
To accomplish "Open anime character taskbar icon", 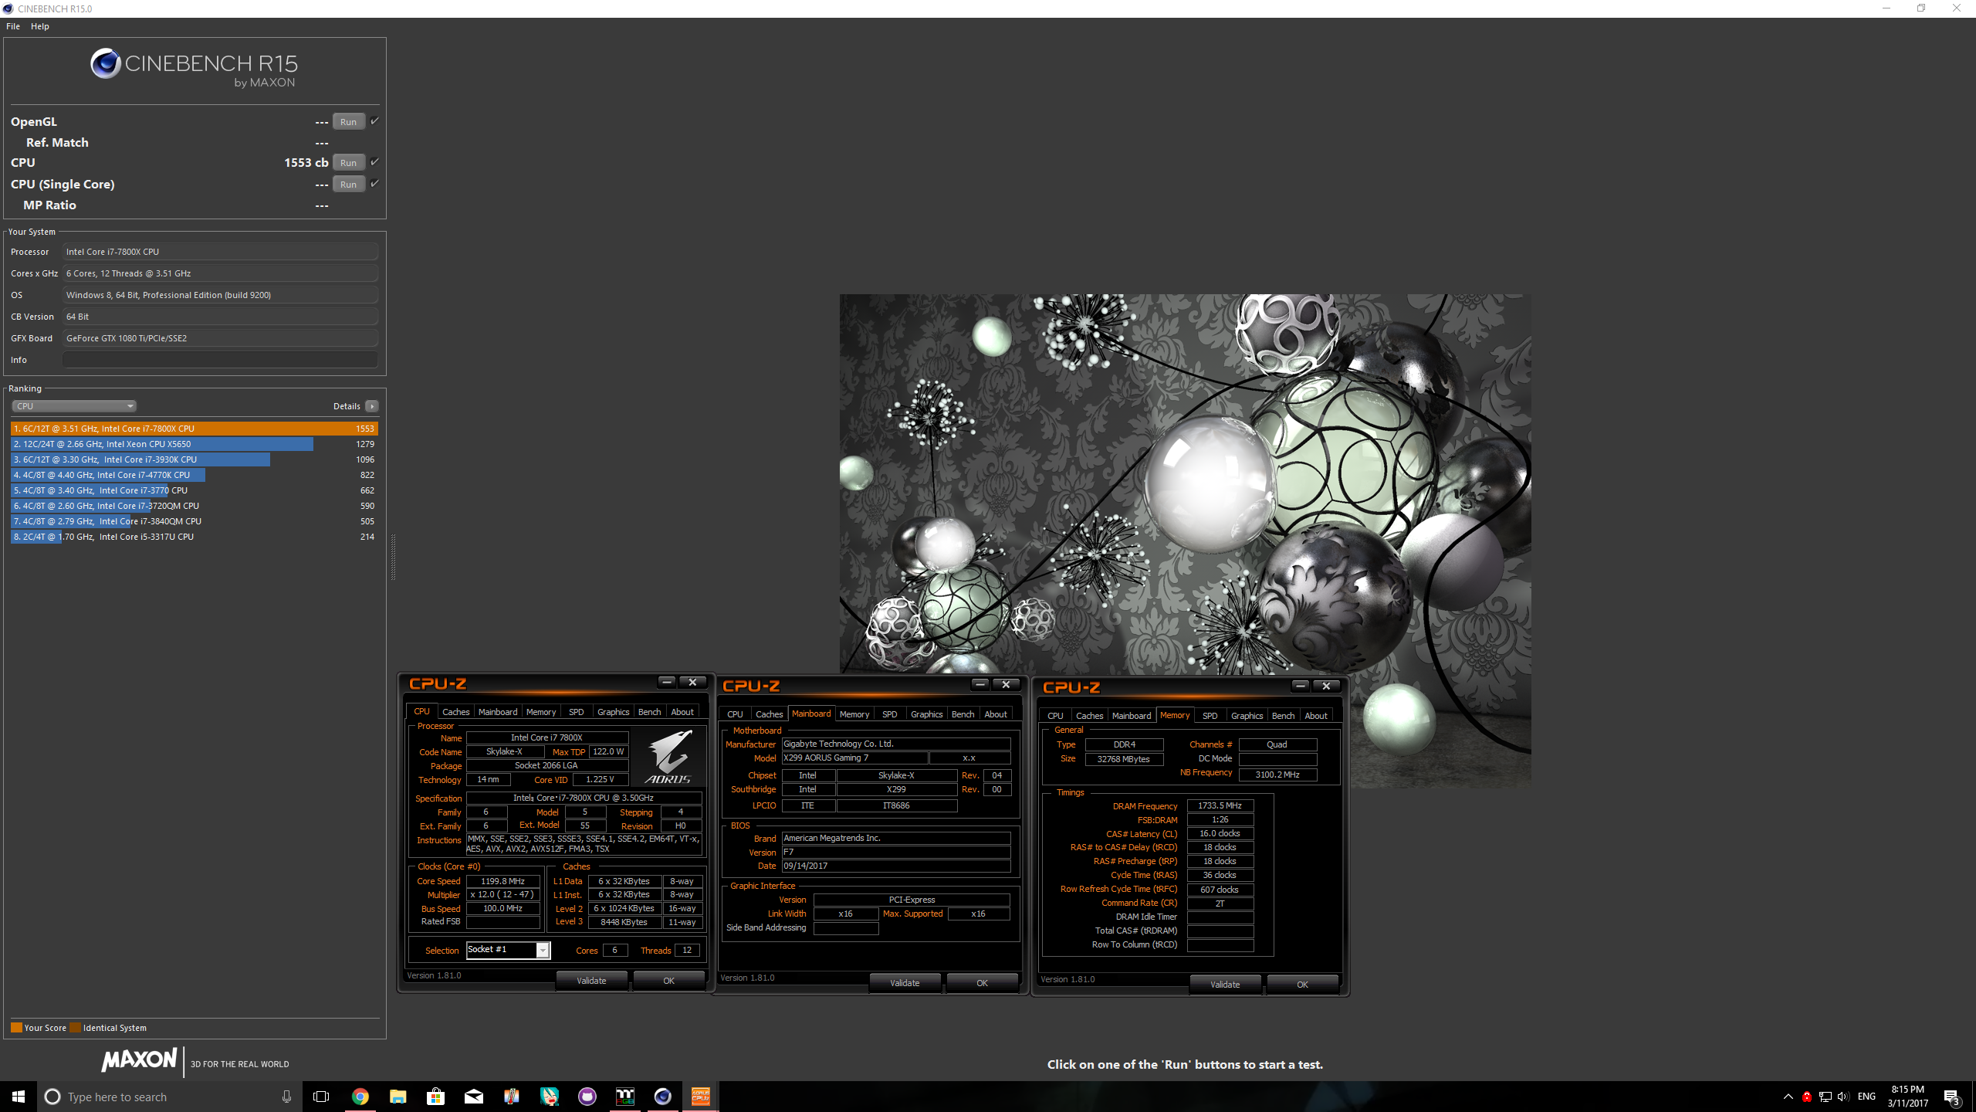I will 549,1097.
